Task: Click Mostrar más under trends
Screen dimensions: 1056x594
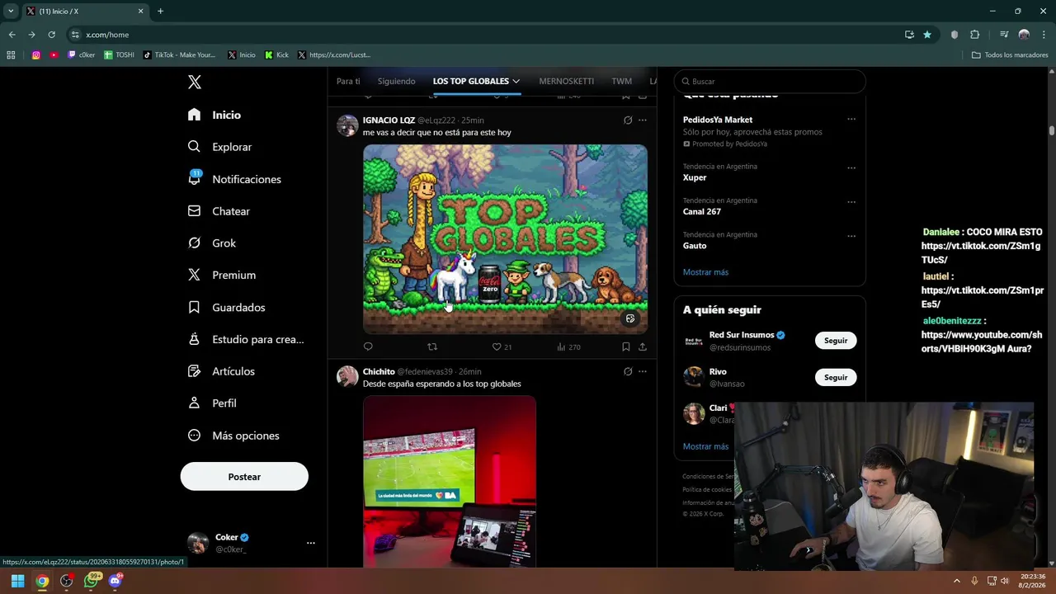Action: [x=705, y=272]
